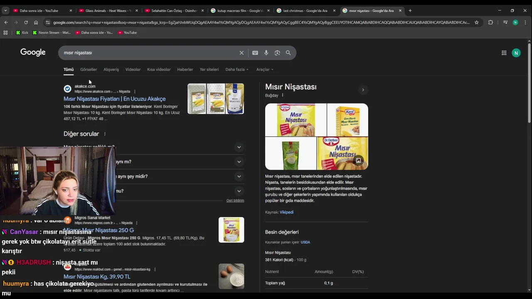Focus the Google search input field
This screenshot has width=532, height=299.
point(150,53)
